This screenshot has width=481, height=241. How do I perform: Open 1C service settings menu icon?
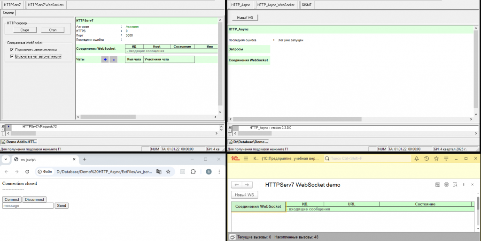446,158
